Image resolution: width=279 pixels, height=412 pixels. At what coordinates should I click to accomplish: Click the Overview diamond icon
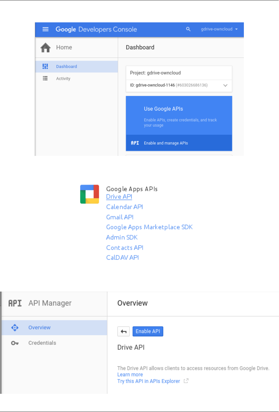point(15,328)
